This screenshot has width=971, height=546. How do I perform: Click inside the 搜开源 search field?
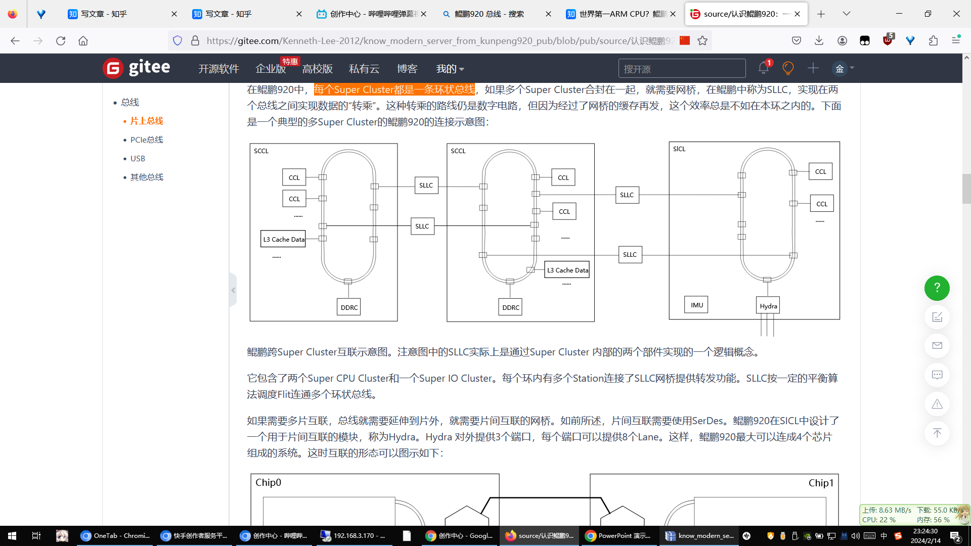[x=682, y=67]
